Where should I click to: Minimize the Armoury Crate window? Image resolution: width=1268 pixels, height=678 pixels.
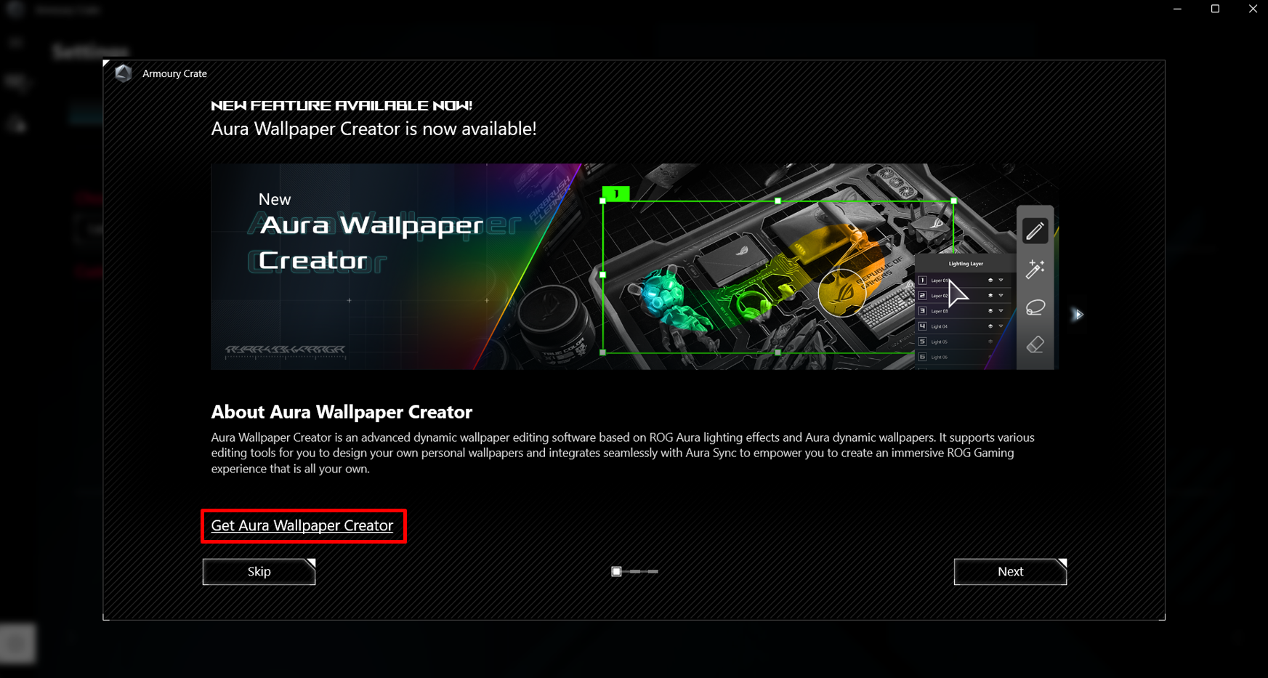point(1177,9)
